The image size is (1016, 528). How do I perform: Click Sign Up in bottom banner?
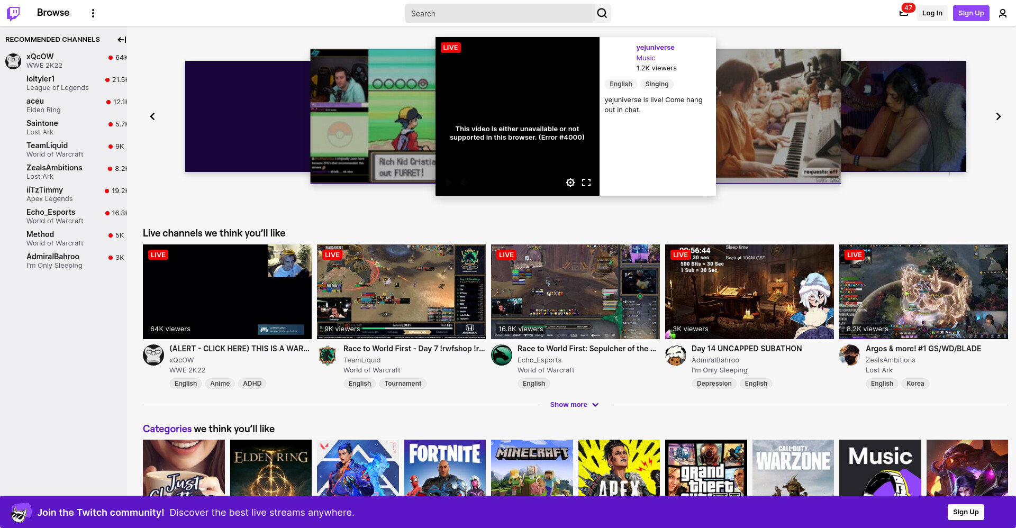click(966, 512)
